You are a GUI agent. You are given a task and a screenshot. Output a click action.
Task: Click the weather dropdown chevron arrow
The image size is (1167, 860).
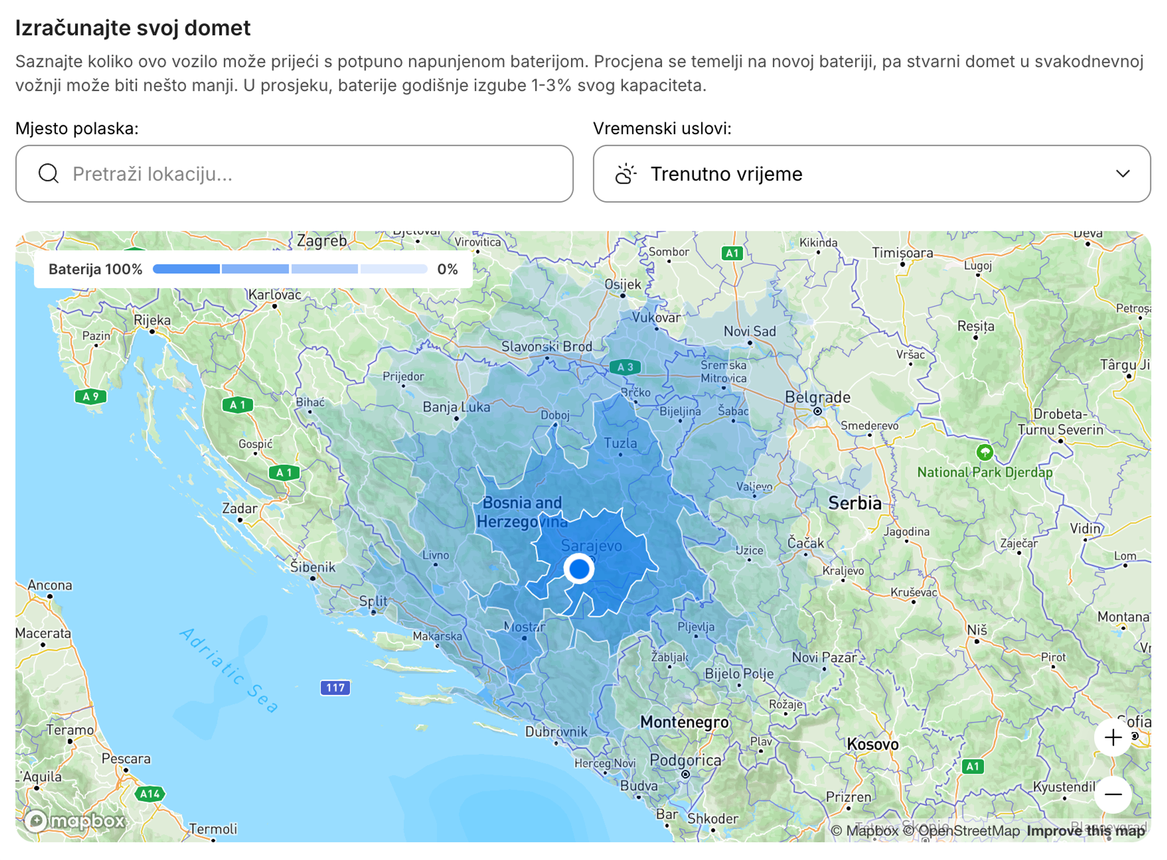(x=1123, y=173)
